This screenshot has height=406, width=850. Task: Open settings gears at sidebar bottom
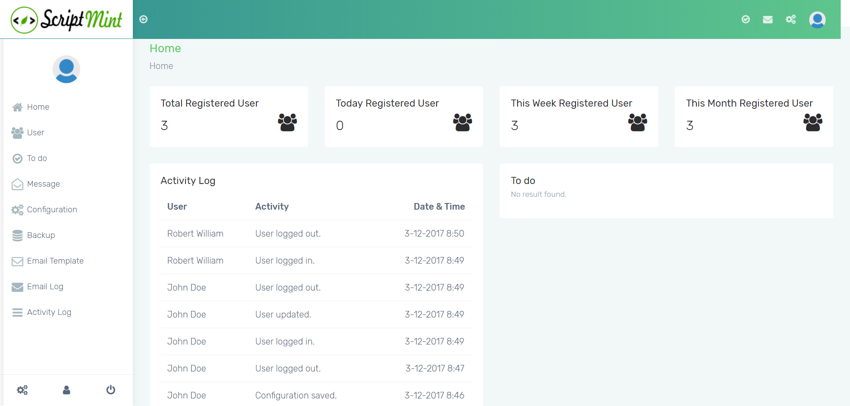[22, 390]
